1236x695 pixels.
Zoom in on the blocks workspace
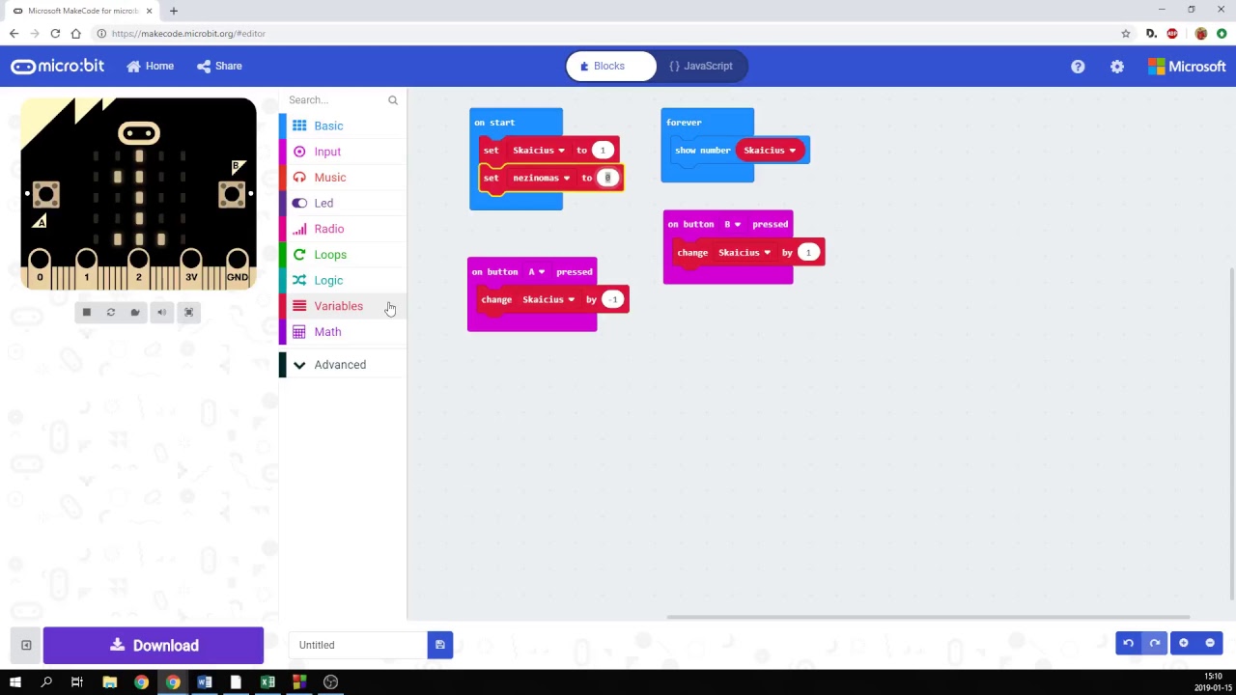(x=1183, y=643)
